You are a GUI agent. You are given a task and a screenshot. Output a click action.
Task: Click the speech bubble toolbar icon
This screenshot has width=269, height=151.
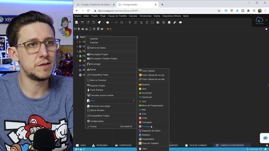pyautogui.click(x=180, y=22)
